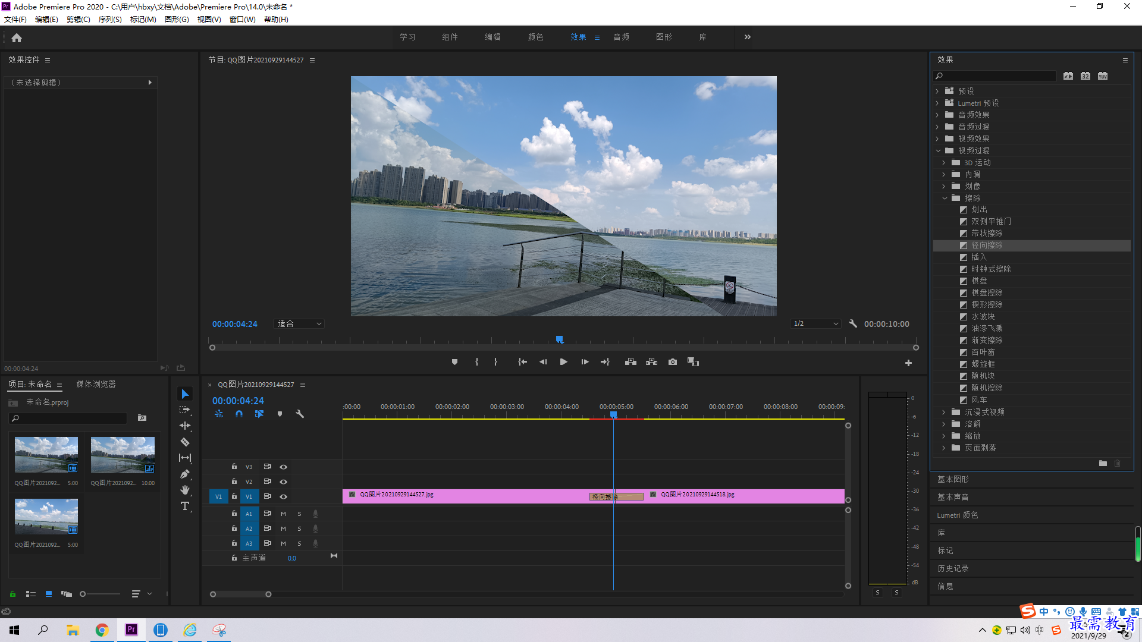Step back one frame

pyautogui.click(x=543, y=362)
